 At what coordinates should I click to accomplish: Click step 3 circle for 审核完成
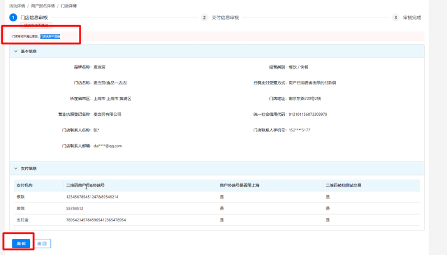click(x=395, y=17)
